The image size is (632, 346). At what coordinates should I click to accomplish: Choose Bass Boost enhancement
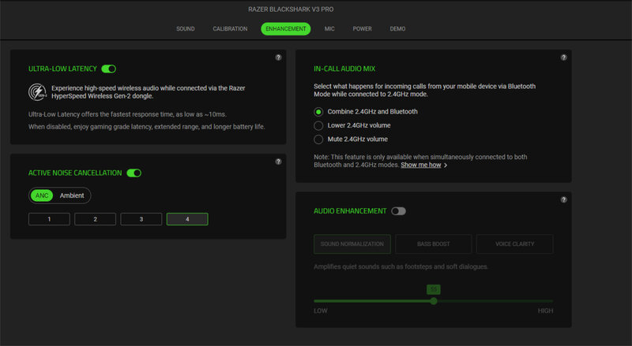[x=433, y=244]
